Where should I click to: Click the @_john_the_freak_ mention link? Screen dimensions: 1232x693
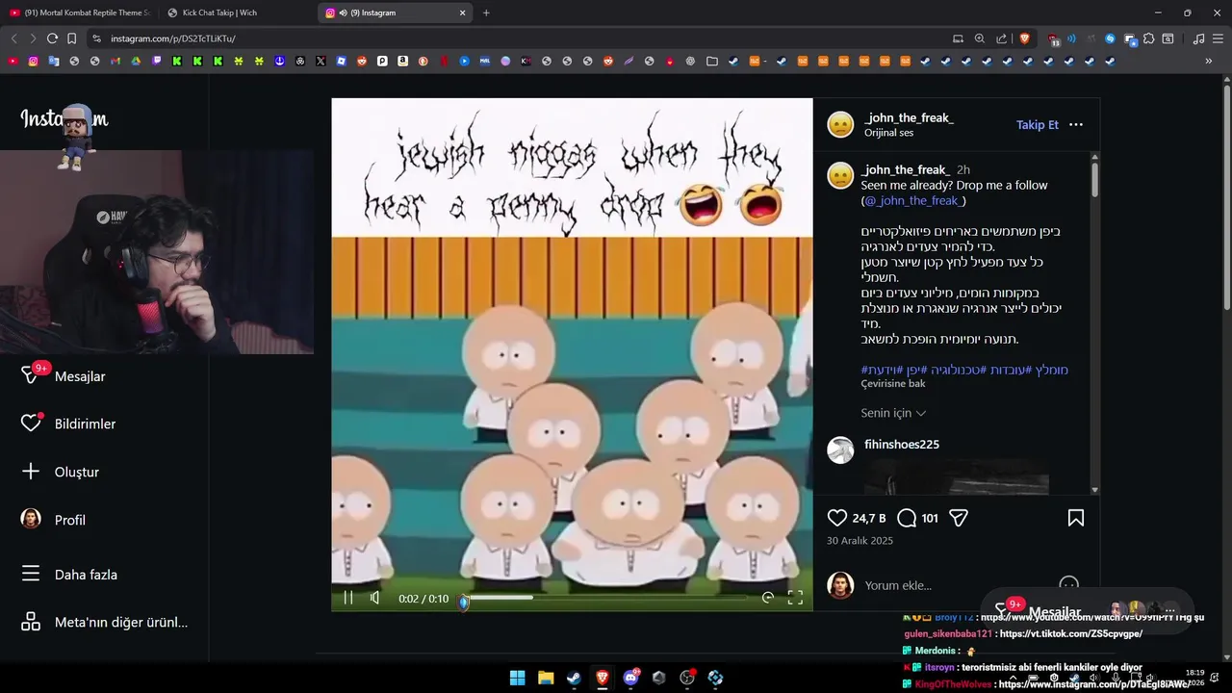[913, 200]
